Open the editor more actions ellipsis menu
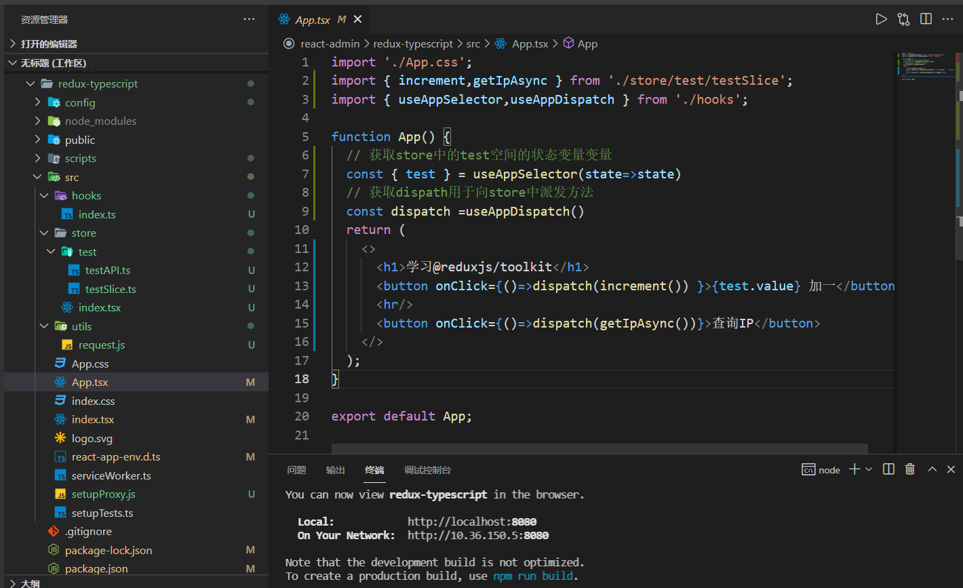Screen dimensions: 963x588 (x=948, y=19)
